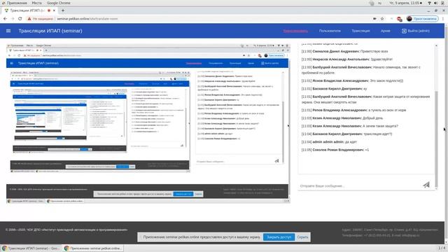The width and height of the screenshot is (448, 252).
Task: Bookmark the page with the star icon
Action: pos(382,19)
